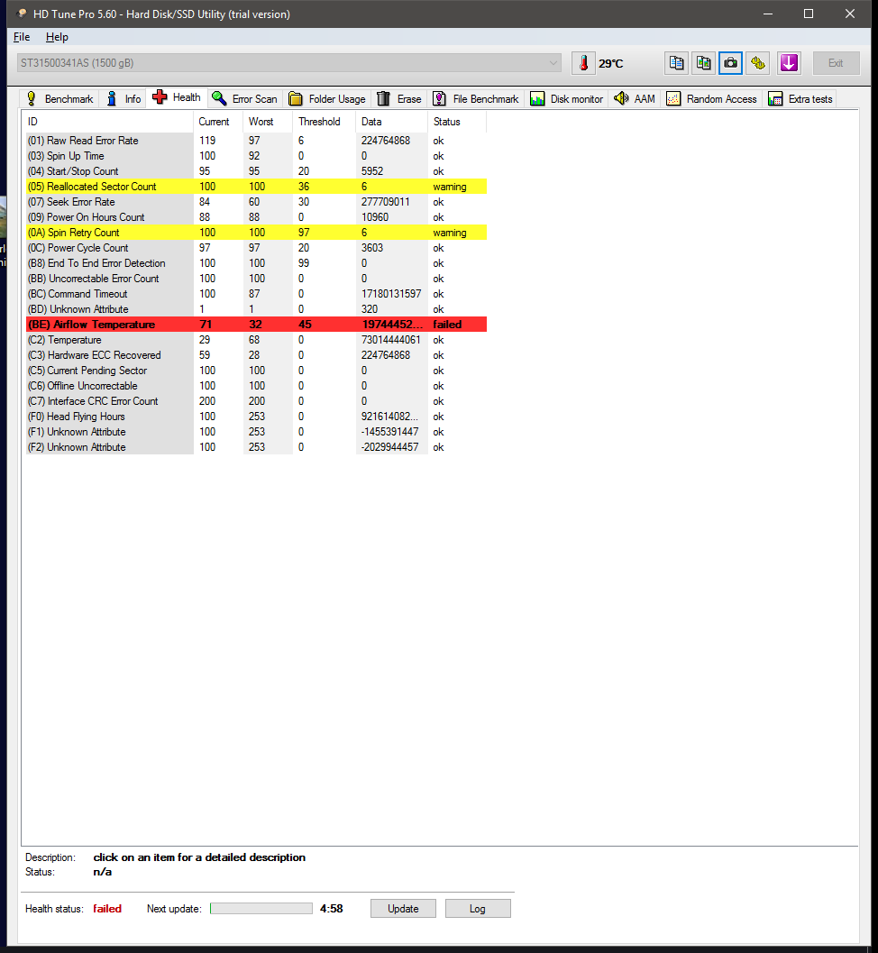This screenshot has height=953, width=878.
Task: Click the Update button
Action: tap(404, 909)
